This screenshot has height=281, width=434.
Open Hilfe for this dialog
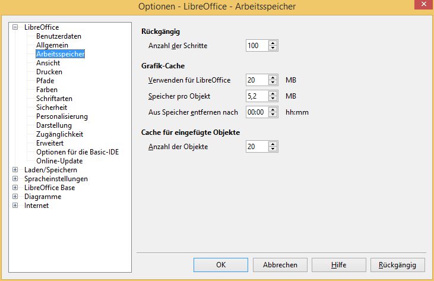339,265
